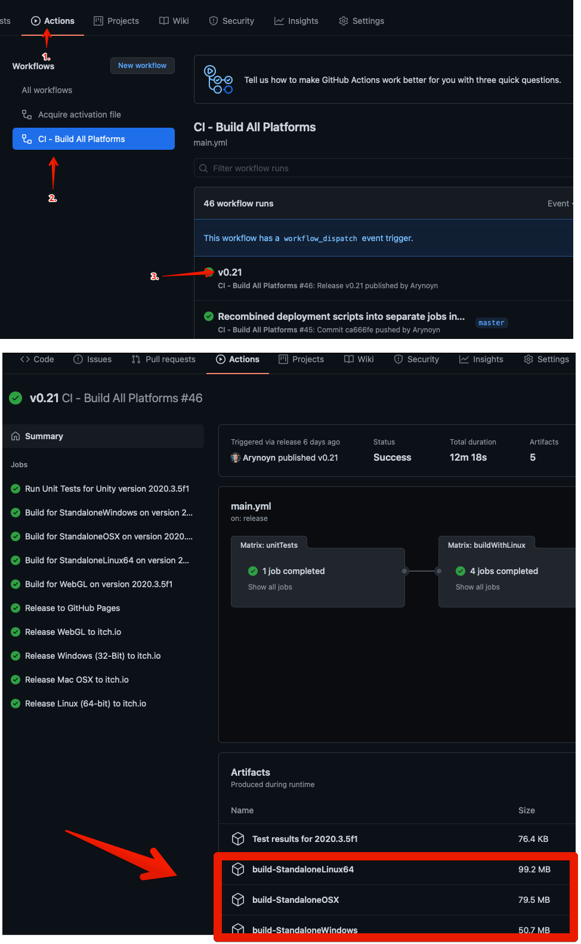Open Build for StandaloneLinux64 job
Screen dimensions: 581x944
pyautogui.click(x=107, y=560)
